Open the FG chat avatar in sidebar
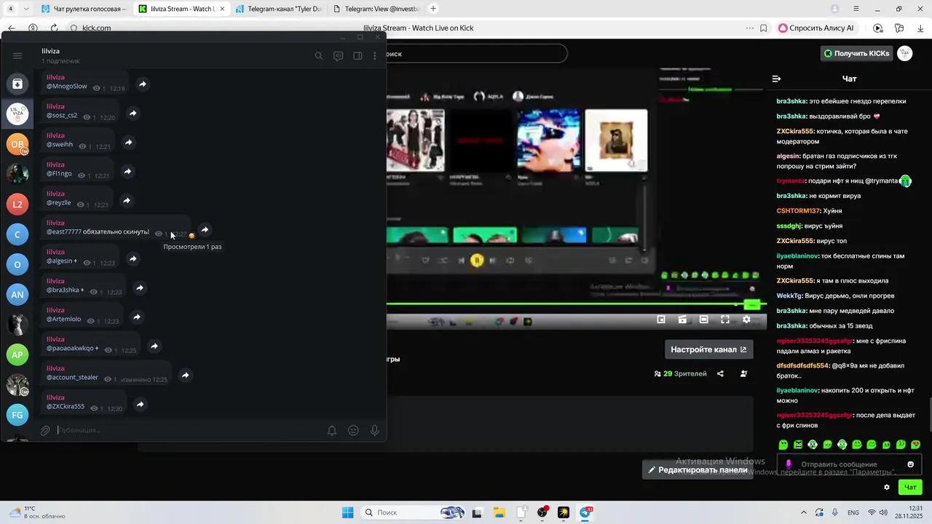This screenshot has width=932, height=524. tap(17, 415)
